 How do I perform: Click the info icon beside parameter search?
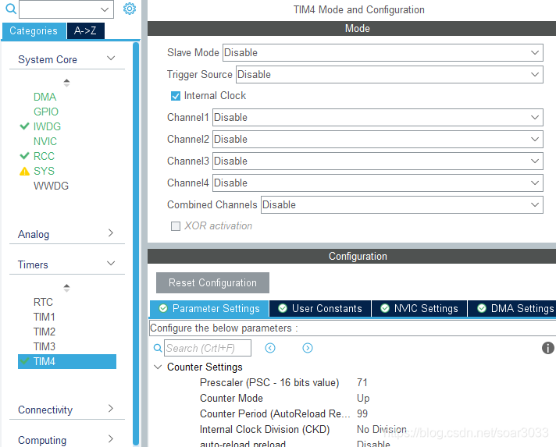(x=548, y=348)
